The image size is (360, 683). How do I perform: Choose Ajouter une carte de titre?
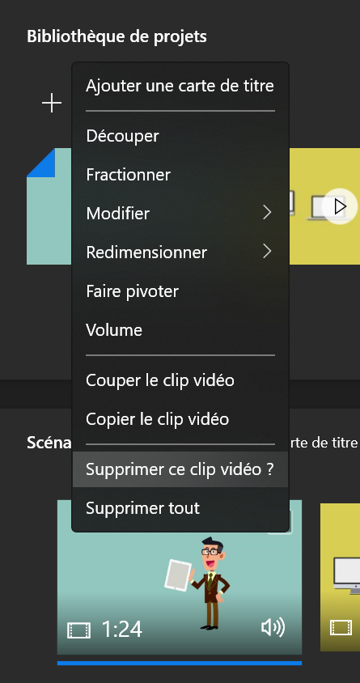pyautogui.click(x=180, y=86)
